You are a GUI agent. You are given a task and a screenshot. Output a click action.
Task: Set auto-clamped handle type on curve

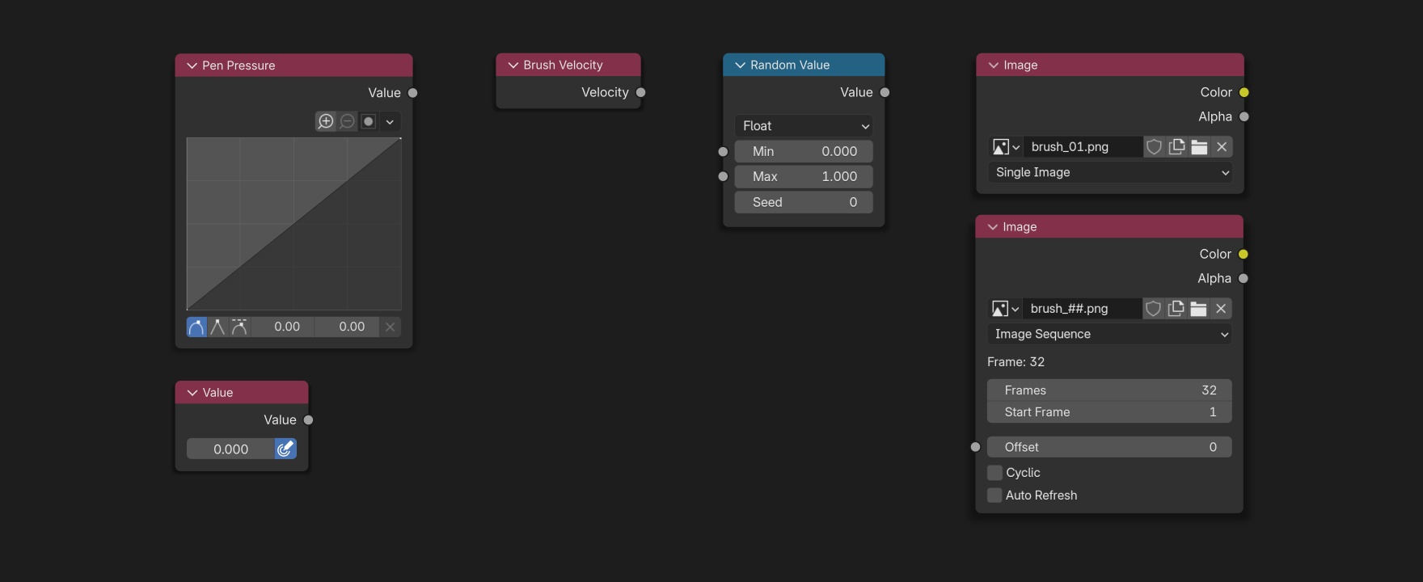point(239,327)
